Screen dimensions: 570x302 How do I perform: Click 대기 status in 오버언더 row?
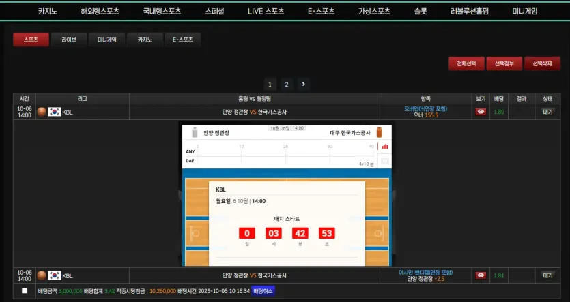point(547,112)
